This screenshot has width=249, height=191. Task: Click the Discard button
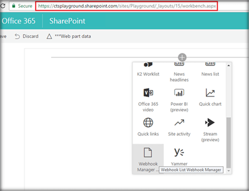click(x=27, y=36)
